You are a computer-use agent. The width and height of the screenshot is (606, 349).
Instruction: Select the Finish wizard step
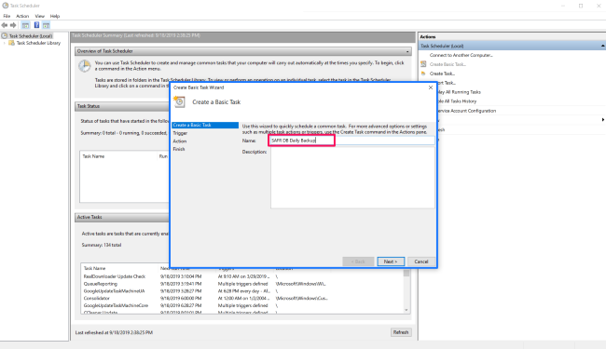pos(179,149)
